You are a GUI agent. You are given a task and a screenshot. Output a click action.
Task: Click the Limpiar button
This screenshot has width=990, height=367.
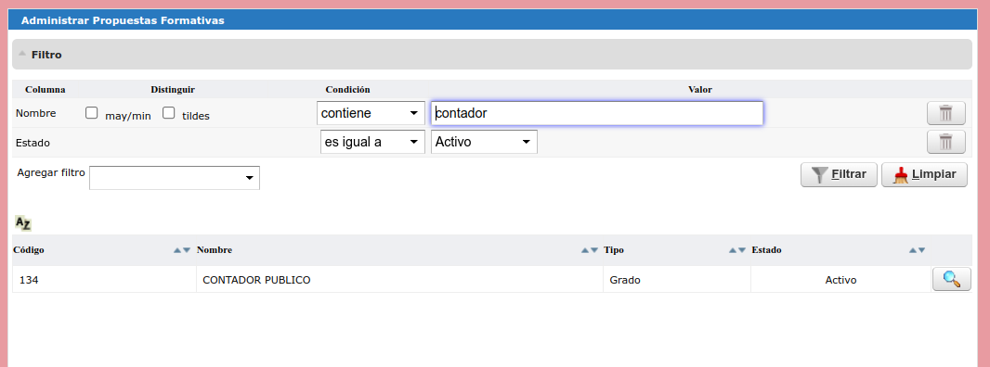(924, 174)
